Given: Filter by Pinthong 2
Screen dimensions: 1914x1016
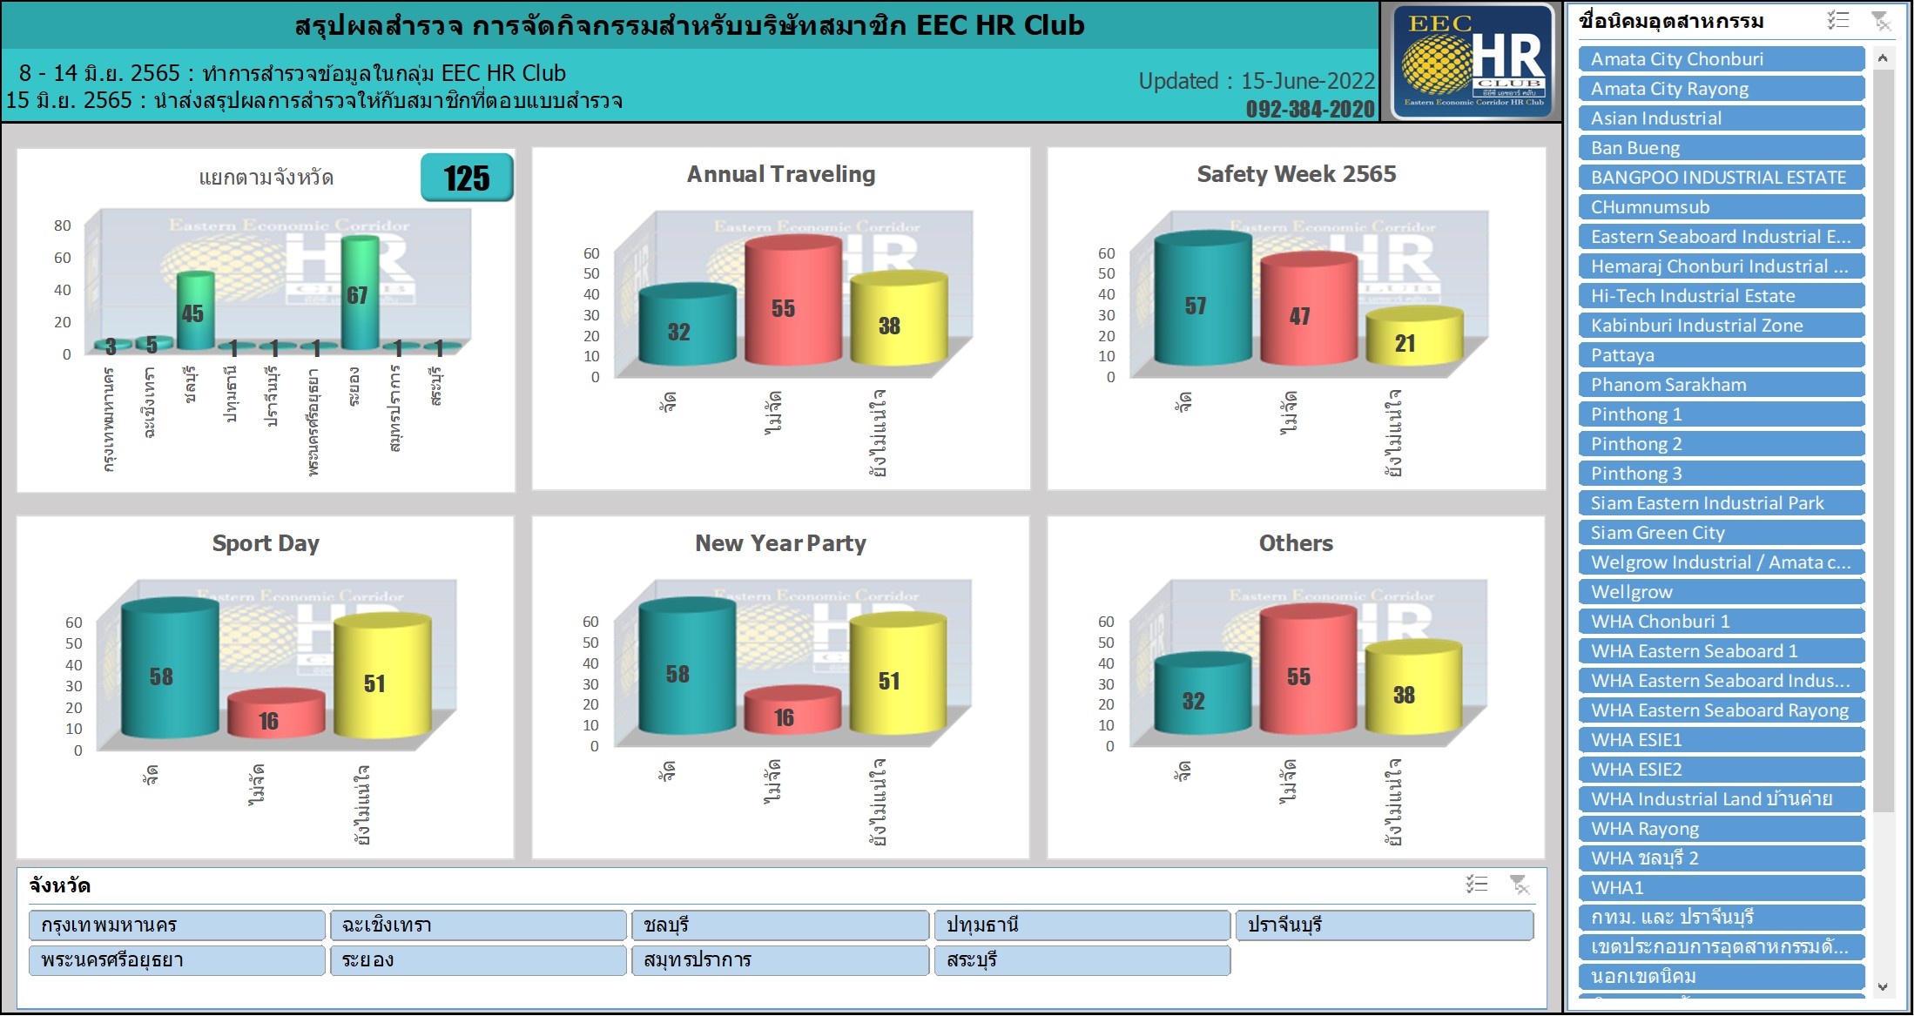Looking at the screenshot, I should pyautogui.click(x=1722, y=444).
